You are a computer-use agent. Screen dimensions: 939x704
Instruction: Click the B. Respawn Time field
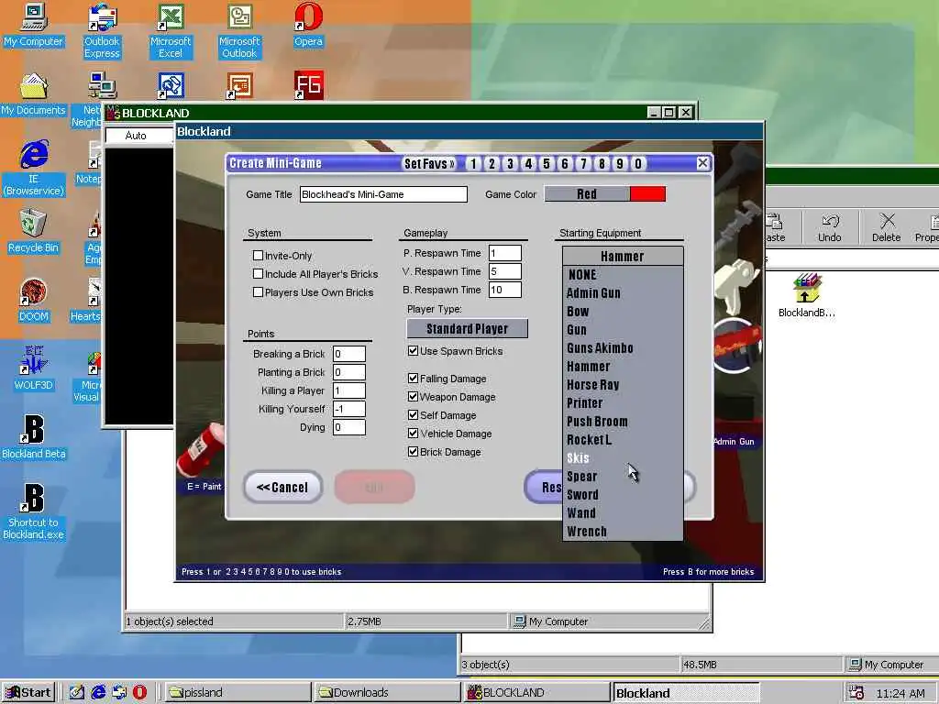[505, 290]
